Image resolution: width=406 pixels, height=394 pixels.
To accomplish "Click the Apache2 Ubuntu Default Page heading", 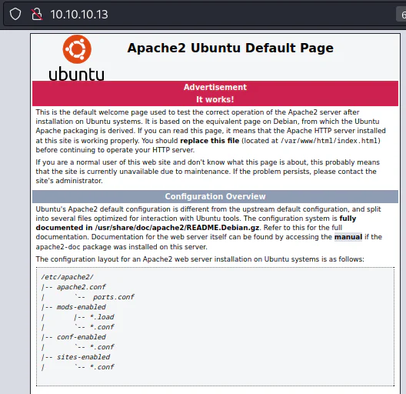I will [x=230, y=48].
